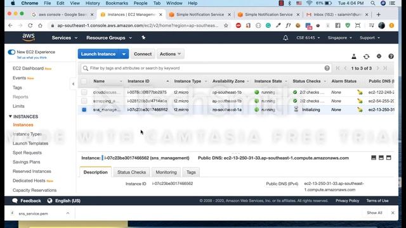Maximize the details pane layout
406x228 pixels.
388,158
